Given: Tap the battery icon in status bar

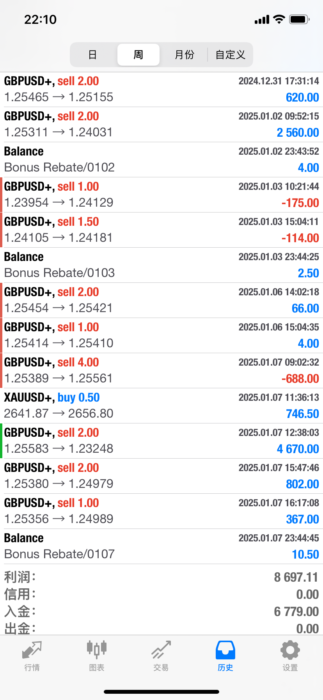Looking at the screenshot, I should pyautogui.click(x=299, y=19).
